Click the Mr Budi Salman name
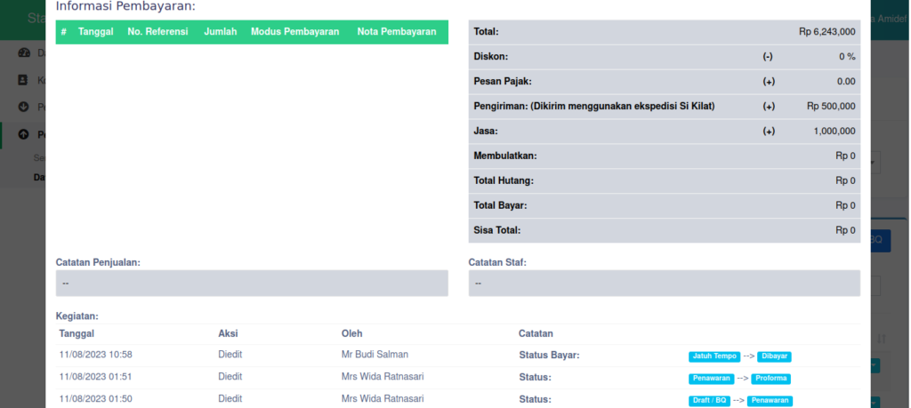The image size is (911, 408). pos(375,355)
